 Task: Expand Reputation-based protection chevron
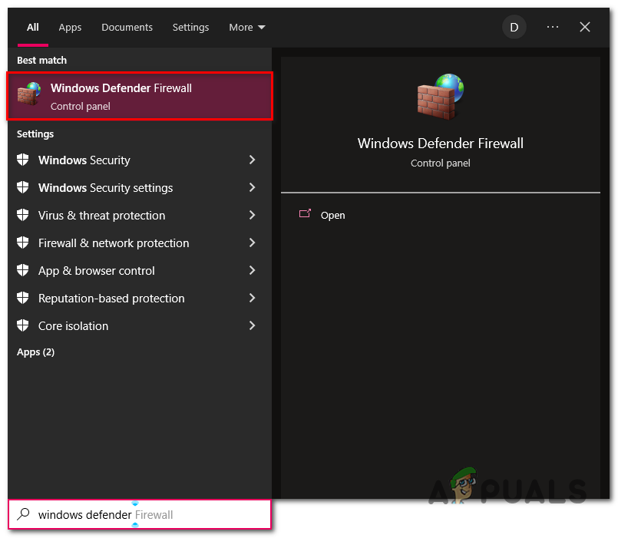click(x=253, y=298)
